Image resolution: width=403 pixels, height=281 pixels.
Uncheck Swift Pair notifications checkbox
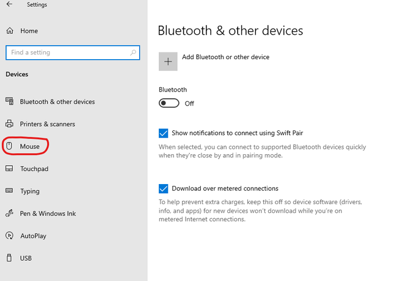(x=163, y=133)
